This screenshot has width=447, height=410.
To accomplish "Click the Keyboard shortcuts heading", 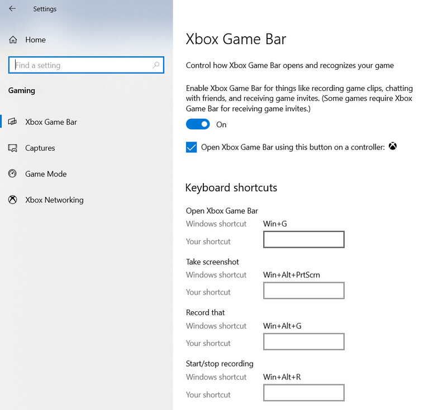I will 231,188.
